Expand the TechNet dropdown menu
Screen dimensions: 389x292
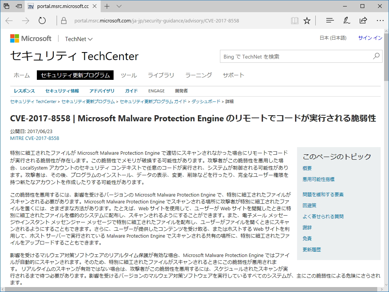[78, 38]
